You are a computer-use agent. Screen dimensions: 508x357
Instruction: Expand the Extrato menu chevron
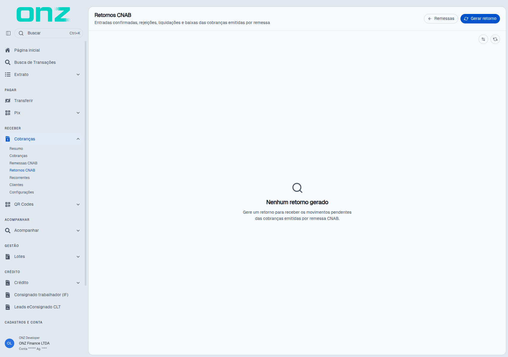point(78,74)
